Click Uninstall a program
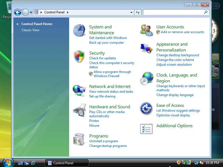The height and width of the screenshot is (167, 223). click(x=104, y=141)
